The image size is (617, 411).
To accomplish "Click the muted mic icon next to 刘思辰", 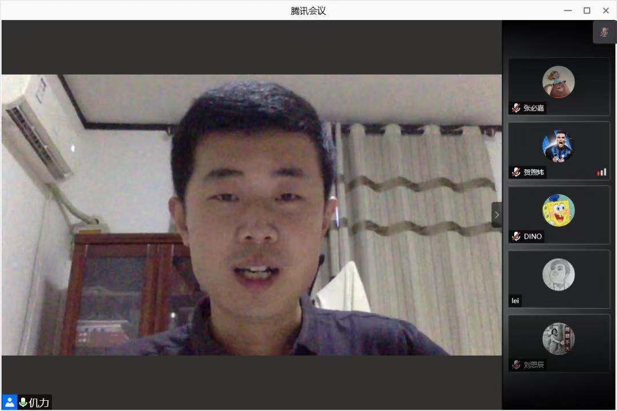I will tap(516, 365).
